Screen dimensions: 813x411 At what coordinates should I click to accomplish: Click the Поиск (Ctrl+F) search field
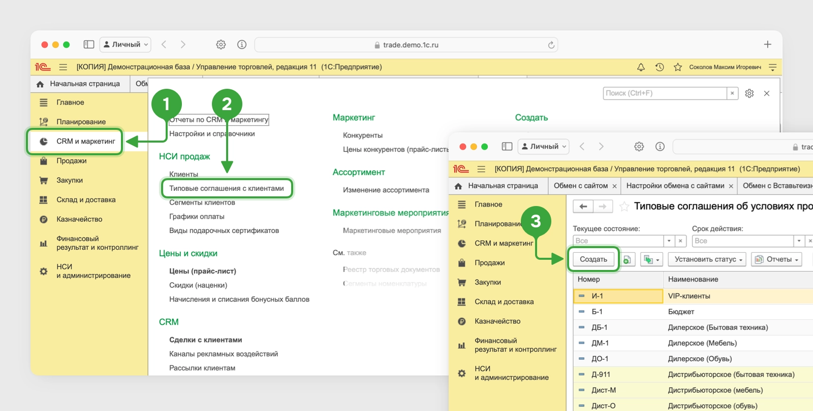(x=665, y=93)
